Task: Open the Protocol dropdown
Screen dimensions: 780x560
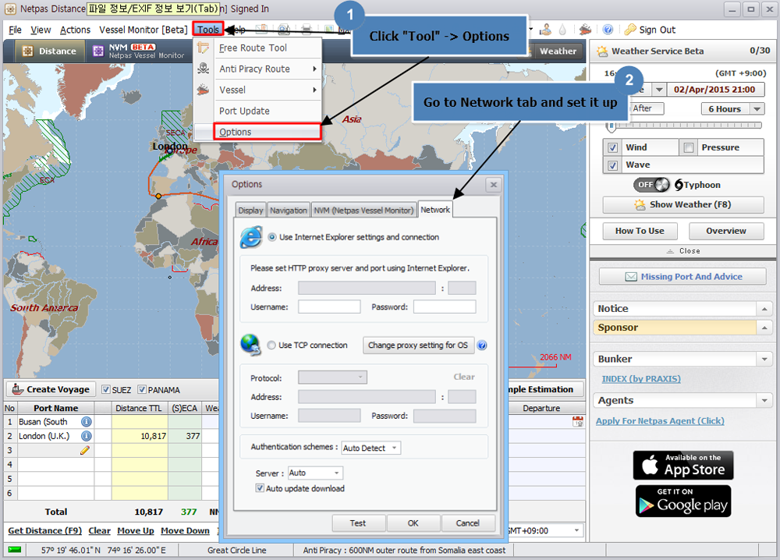Action: pos(332,377)
